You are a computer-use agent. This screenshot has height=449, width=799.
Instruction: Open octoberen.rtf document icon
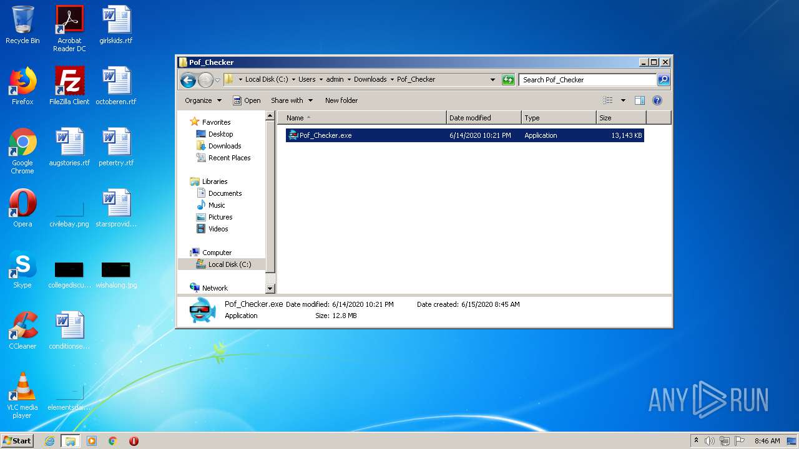(116, 86)
